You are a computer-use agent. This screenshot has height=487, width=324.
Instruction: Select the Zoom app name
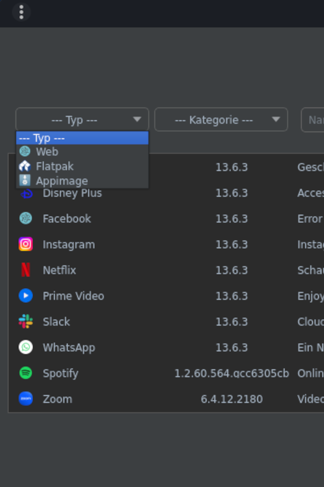57,399
